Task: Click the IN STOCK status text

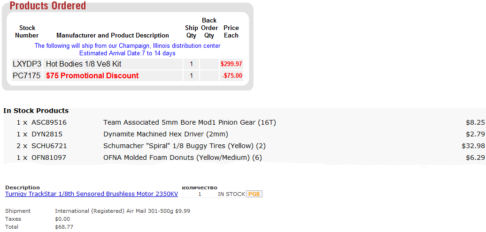Action: [231, 194]
